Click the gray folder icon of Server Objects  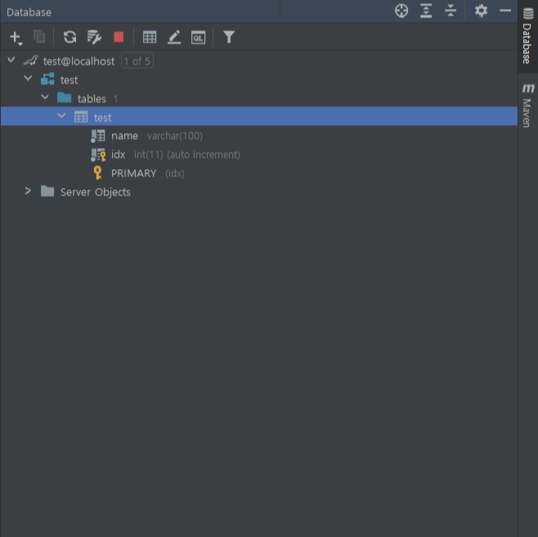pos(47,191)
